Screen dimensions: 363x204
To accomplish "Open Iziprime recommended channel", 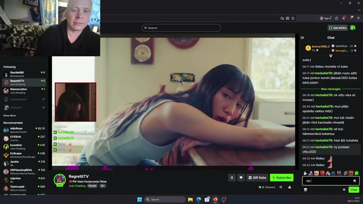I will point(24,180).
